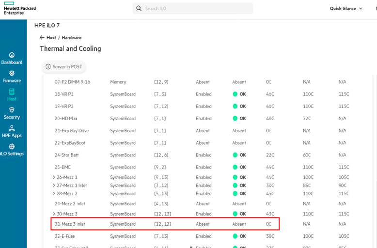Click the 29-Mezz 2 Inlet sensor name
The width and height of the screenshot is (377, 248).
coord(70,204)
